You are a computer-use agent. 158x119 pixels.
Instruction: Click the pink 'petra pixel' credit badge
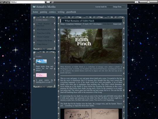(x=41, y=75)
